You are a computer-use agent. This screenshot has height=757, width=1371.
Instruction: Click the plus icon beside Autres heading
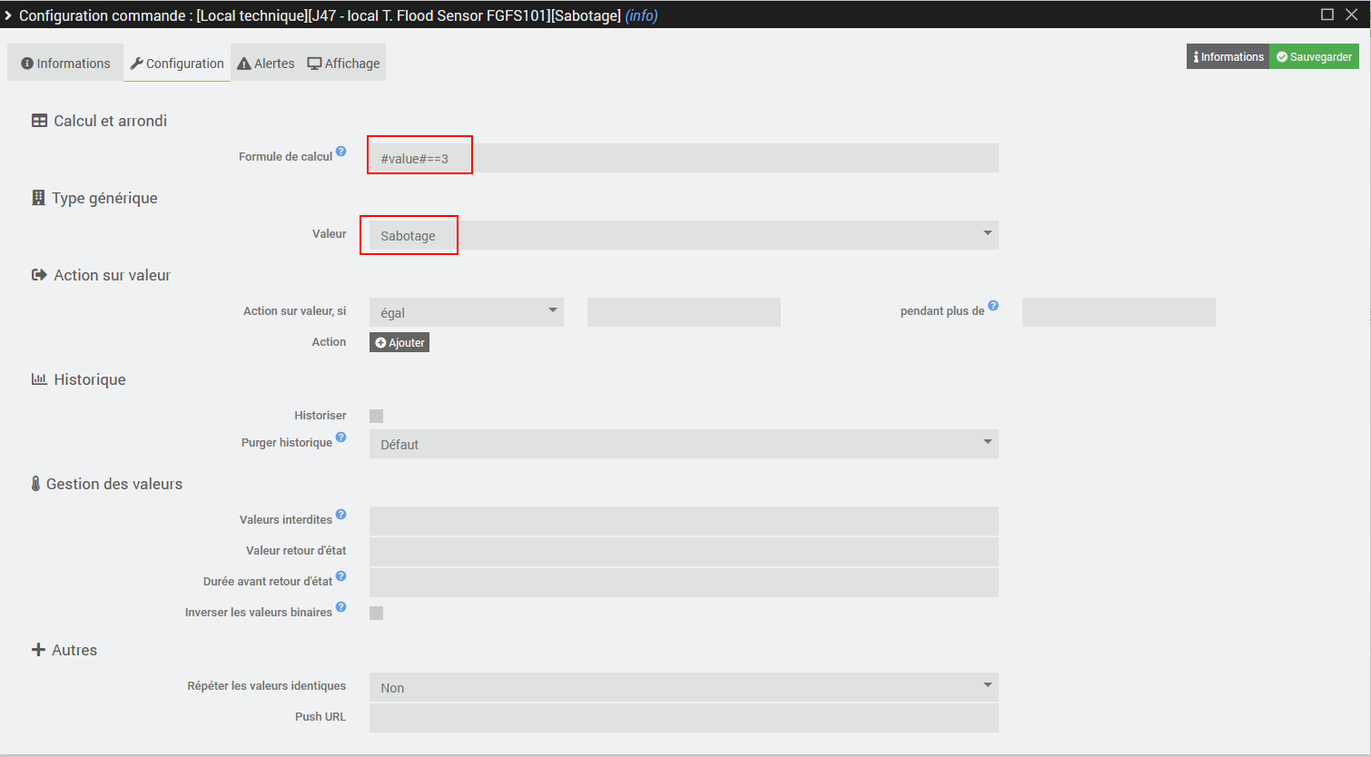(x=38, y=650)
